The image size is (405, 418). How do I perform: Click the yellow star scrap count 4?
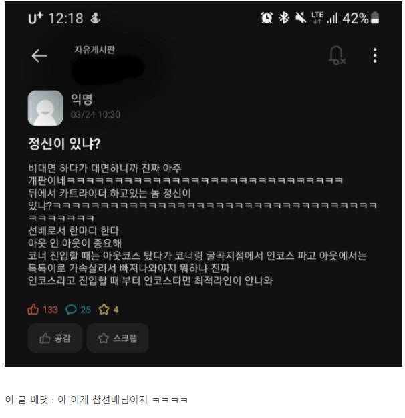tap(108, 310)
